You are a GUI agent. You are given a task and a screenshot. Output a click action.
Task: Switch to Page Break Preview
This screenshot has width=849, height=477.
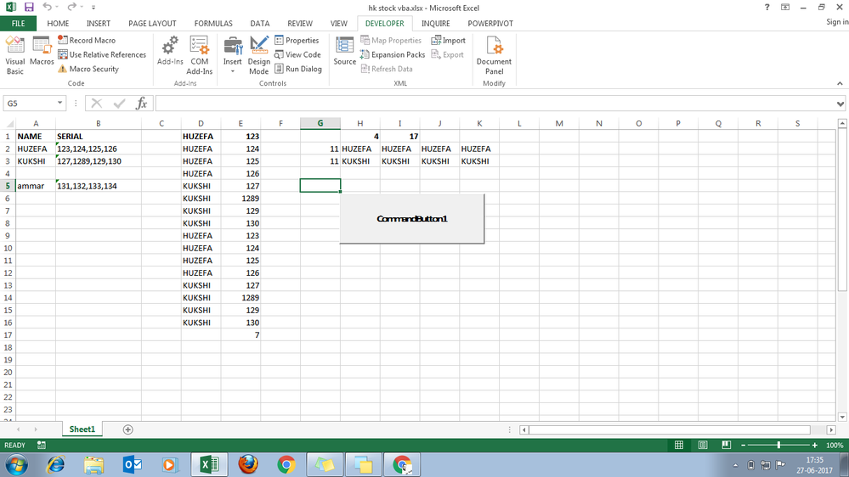[x=727, y=445]
